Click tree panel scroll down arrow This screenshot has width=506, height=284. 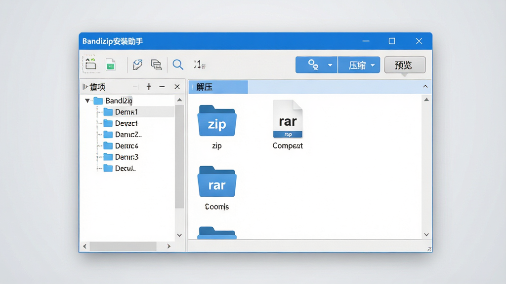click(x=180, y=235)
